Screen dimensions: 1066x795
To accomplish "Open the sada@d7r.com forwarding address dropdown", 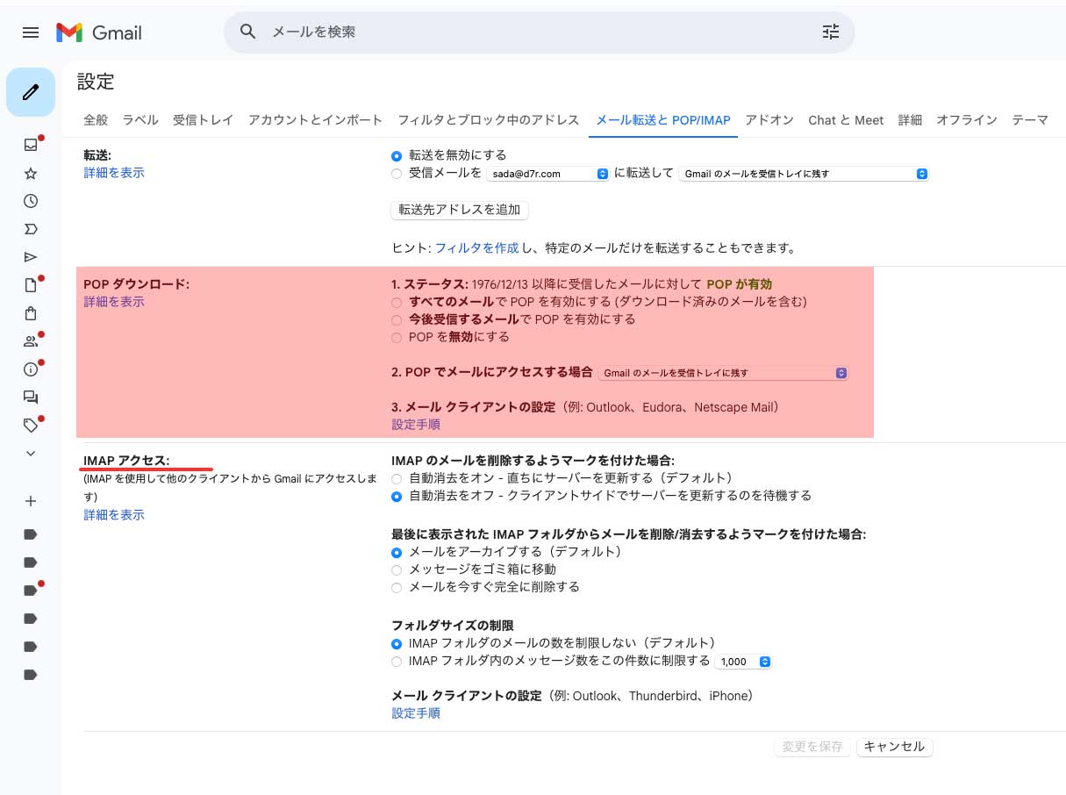I will pos(547,174).
